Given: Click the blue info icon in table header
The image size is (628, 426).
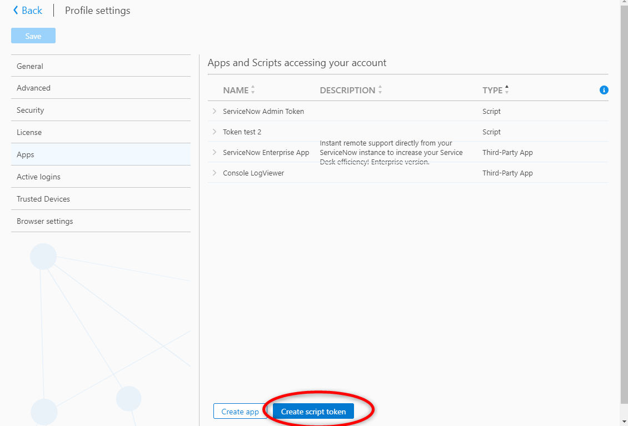Looking at the screenshot, I should pos(604,90).
